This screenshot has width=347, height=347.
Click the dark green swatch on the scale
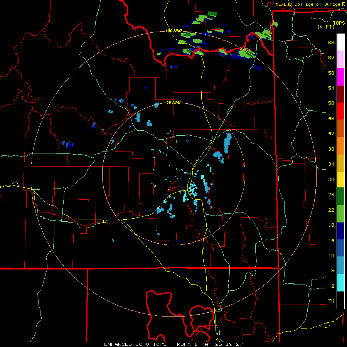point(340,196)
